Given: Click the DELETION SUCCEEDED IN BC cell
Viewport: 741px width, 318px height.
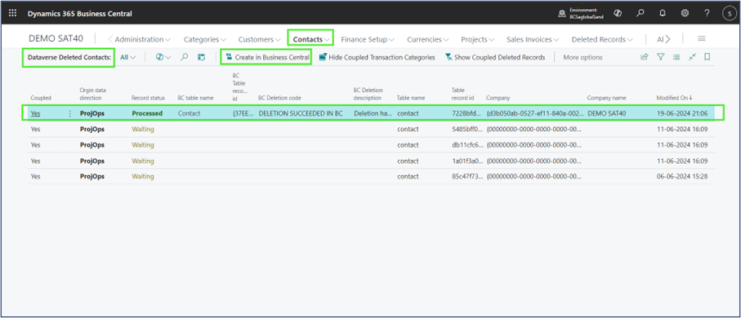Looking at the screenshot, I should 301,113.
